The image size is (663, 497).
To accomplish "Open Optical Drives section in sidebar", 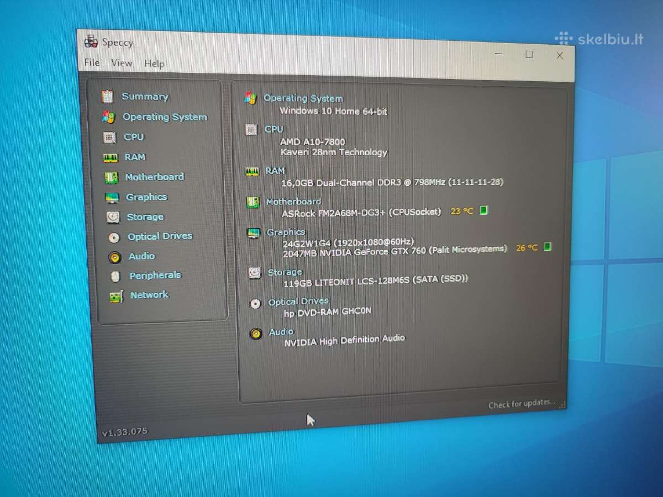I will tap(160, 236).
